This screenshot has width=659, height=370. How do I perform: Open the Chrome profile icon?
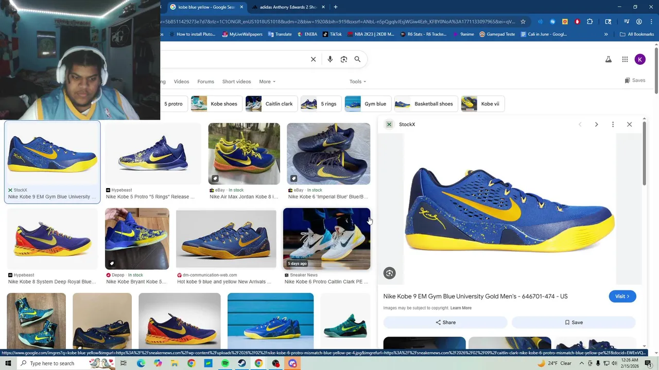[x=639, y=22]
